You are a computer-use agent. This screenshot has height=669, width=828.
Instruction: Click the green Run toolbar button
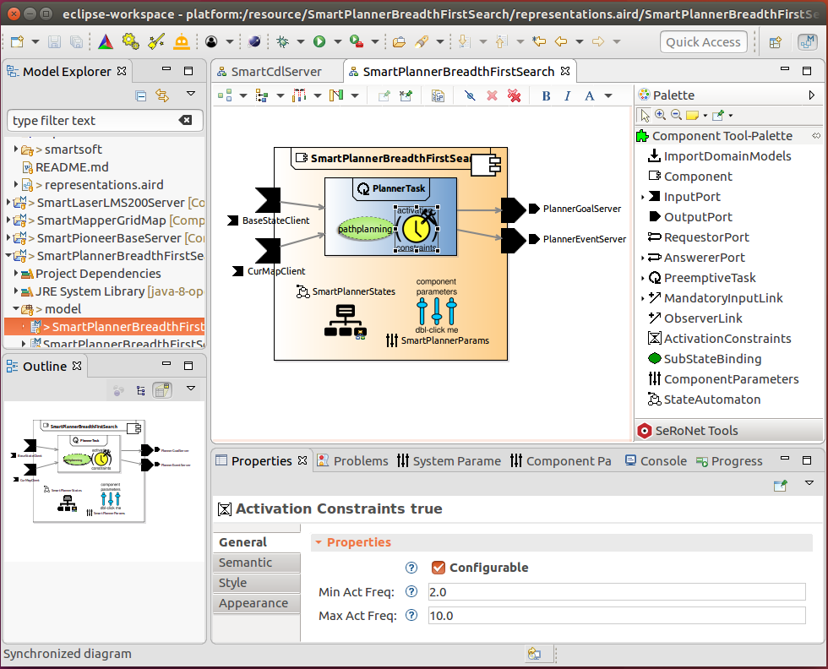coord(320,41)
